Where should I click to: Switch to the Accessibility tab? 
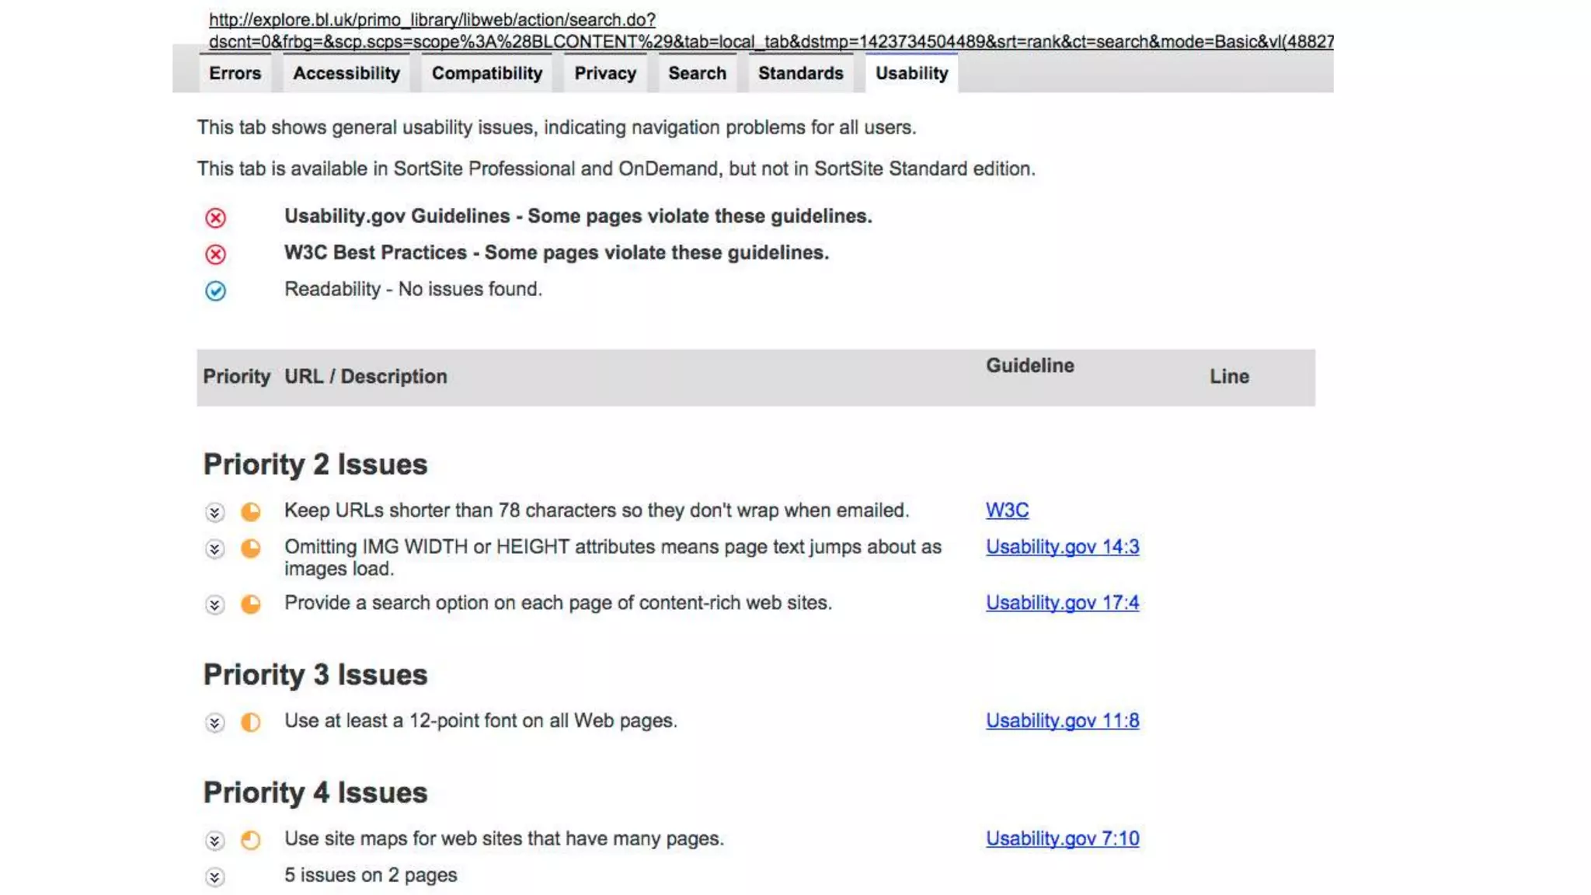coord(346,74)
